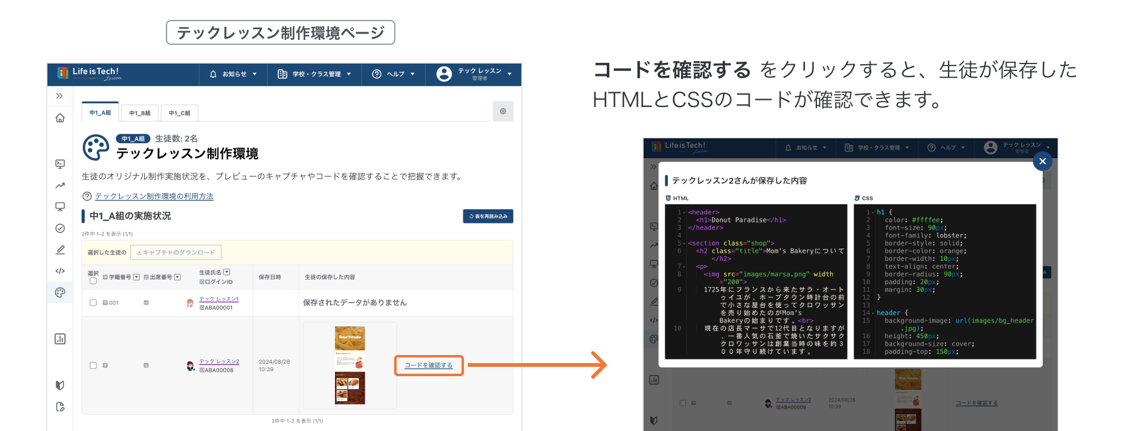This screenshot has width=1135, height=431.
Task: Open the テック レッスン account dropdown
Action: click(475, 74)
